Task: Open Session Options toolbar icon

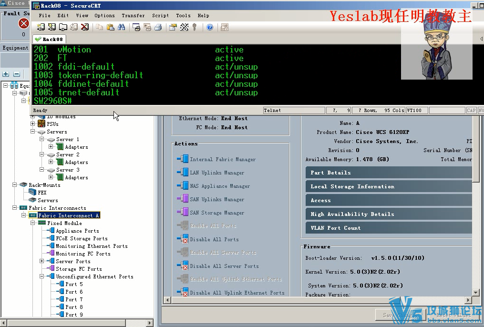Action: [x=173, y=27]
